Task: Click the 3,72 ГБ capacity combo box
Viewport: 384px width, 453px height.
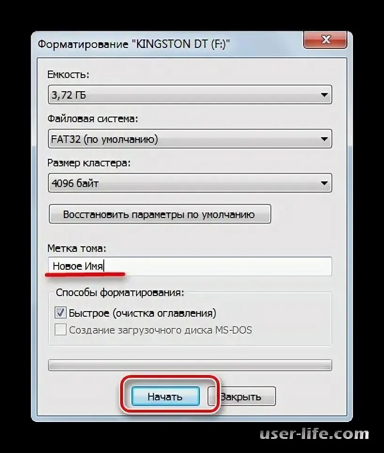Action: click(x=190, y=95)
